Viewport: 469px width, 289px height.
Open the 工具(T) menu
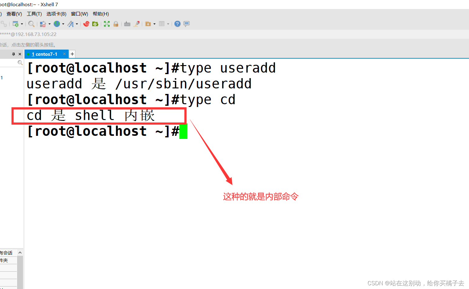pos(34,14)
